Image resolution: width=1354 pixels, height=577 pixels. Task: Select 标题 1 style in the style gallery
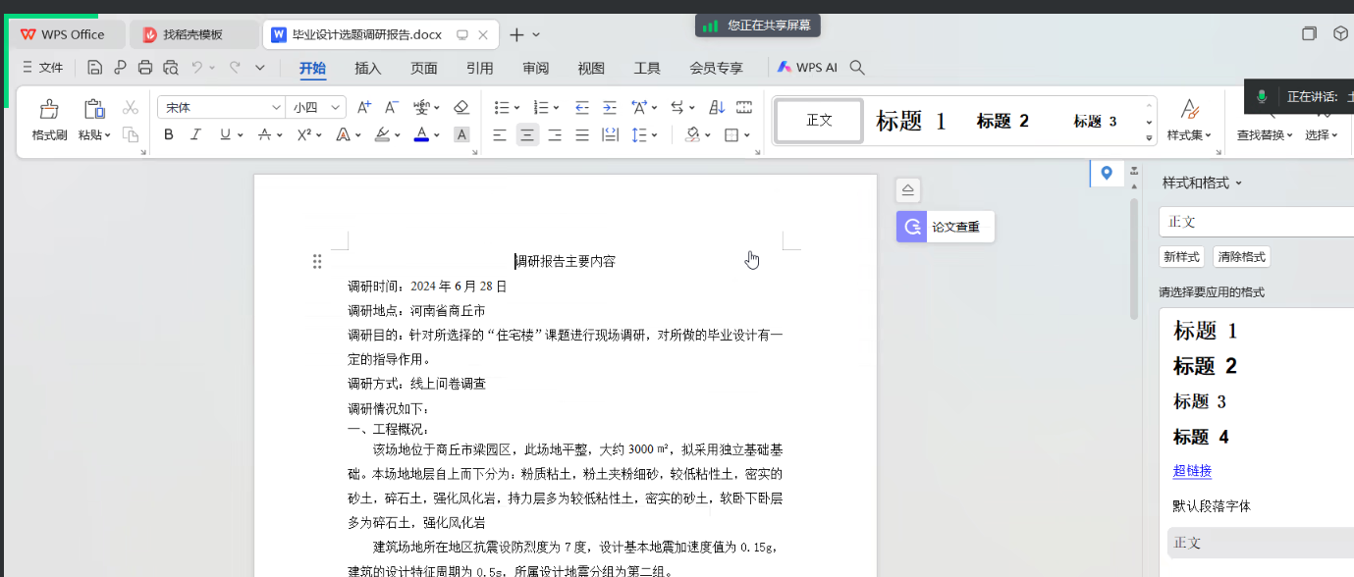coord(910,121)
